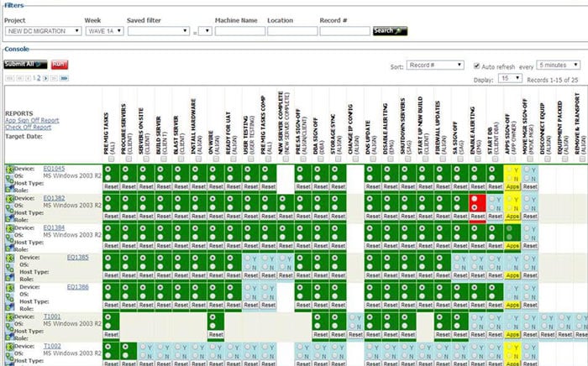Click the device icon beside T1001
Screen dimensions: 588x366
click(9, 314)
